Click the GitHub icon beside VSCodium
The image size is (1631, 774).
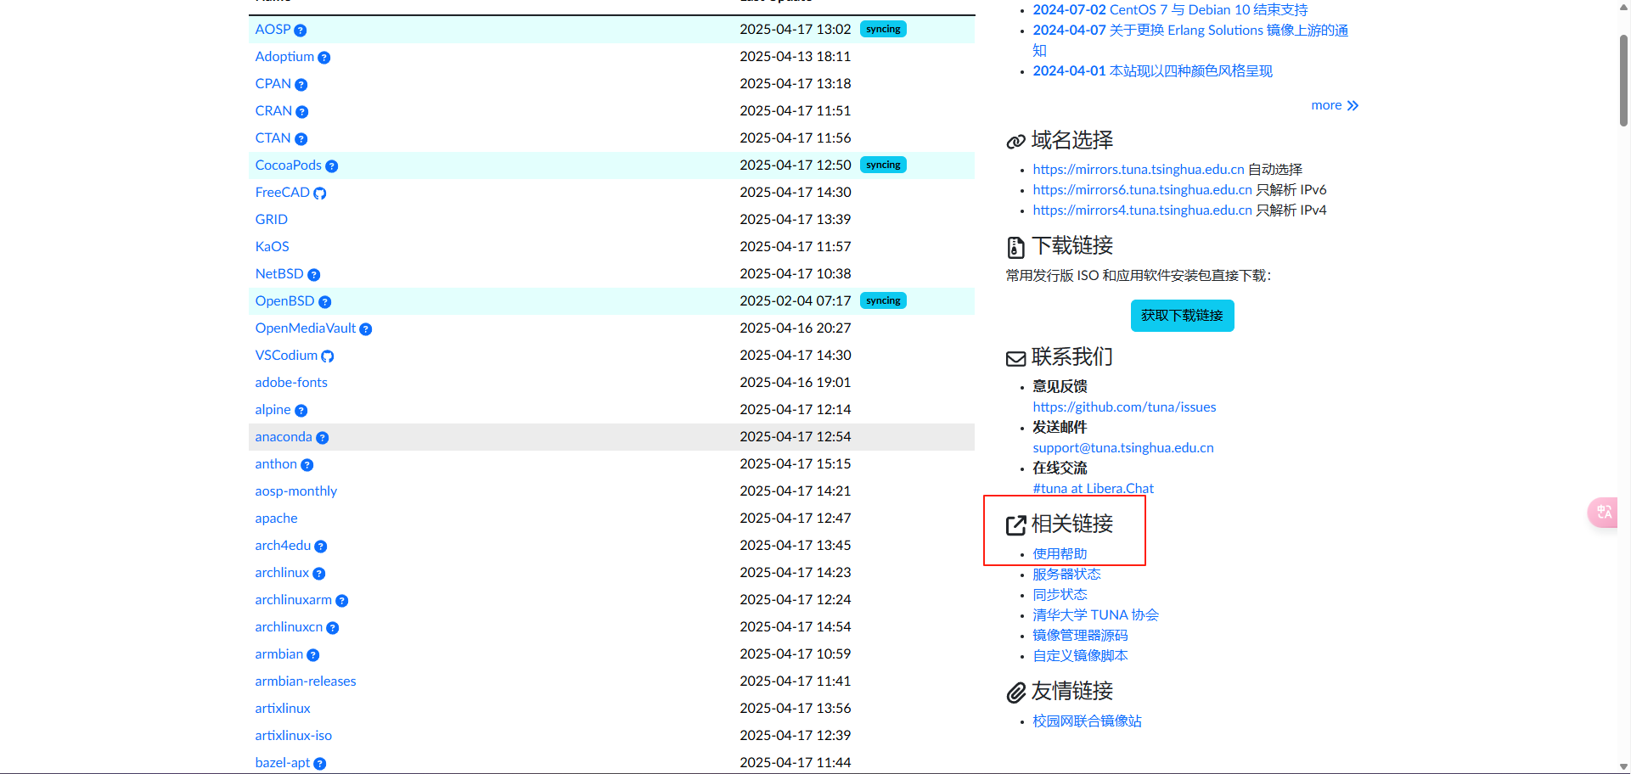click(x=328, y=356)
